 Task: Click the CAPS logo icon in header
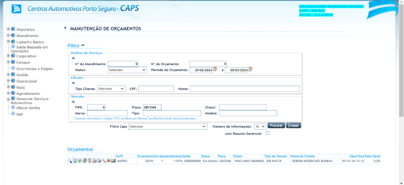16,9
